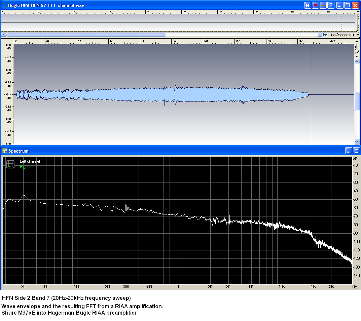
Task: Click the 2s mark on waveform time ruler
Action: (x=48, y=41)
